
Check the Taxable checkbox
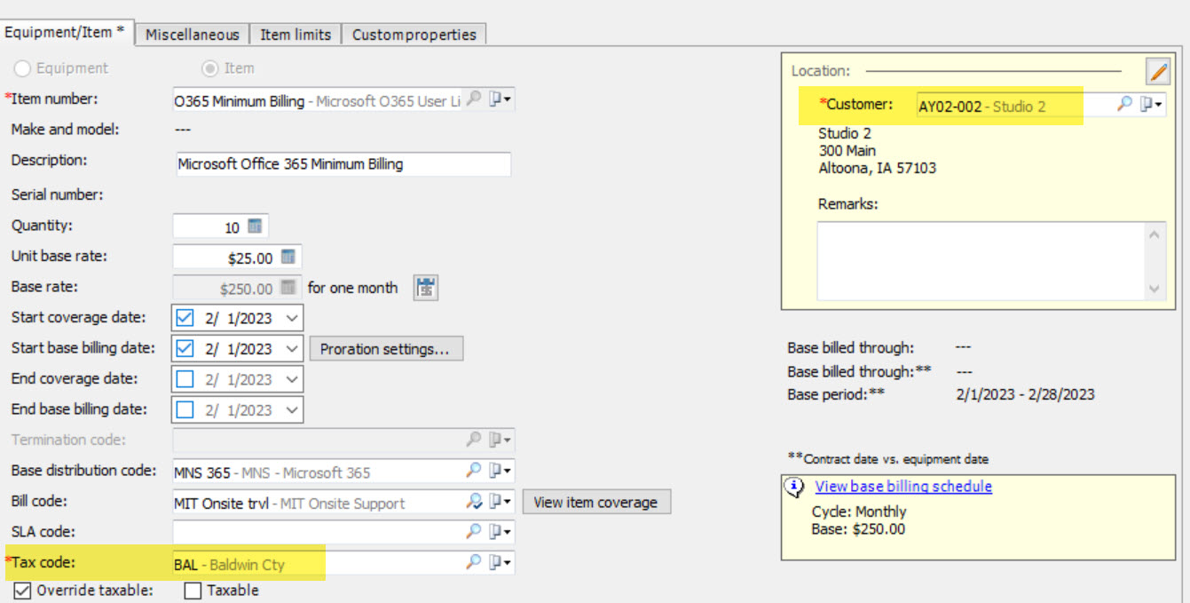[x=193, y=591]
